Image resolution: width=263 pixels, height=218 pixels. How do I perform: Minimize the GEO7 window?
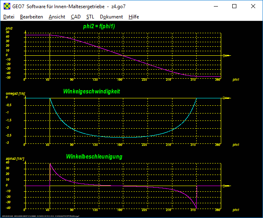tap(215, 6)
